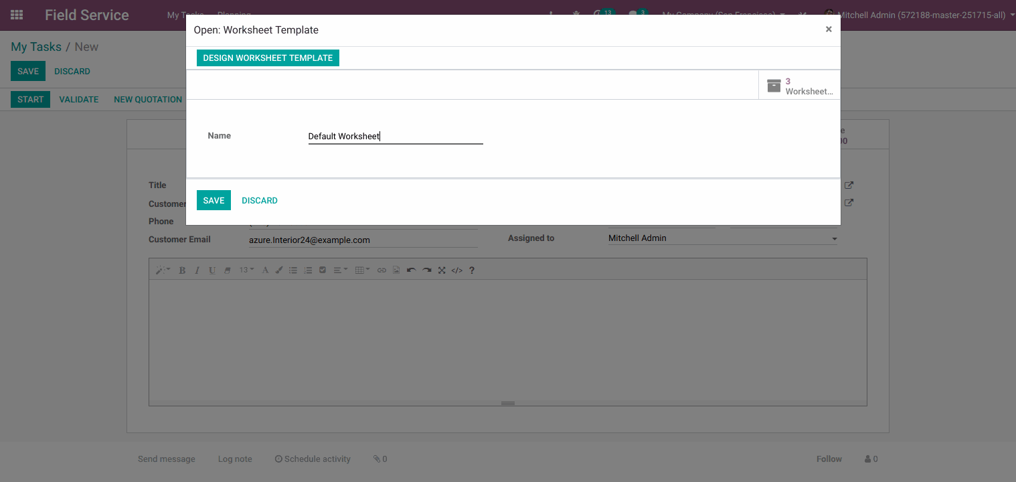Open the apps menu grid icon
Screen dimensions: 1016x482
(17, 15)
